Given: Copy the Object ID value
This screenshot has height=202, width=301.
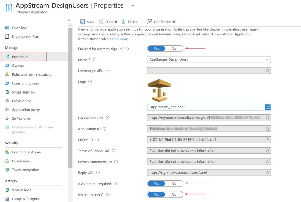Looking at the screenshot, I should pyautogui.click(x=267, y=140).
